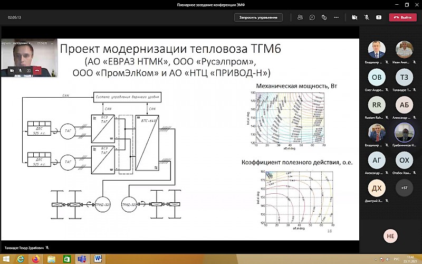Click the НЕ self avatar
Screen dimensions: 422x264
click(390, 236)
